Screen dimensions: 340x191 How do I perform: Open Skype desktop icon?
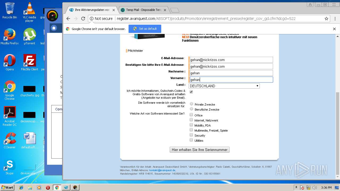click(x=10, y=167)
